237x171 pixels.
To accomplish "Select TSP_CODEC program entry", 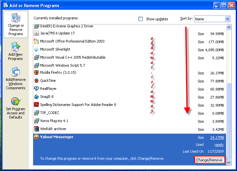I will [x=129, y=113].
